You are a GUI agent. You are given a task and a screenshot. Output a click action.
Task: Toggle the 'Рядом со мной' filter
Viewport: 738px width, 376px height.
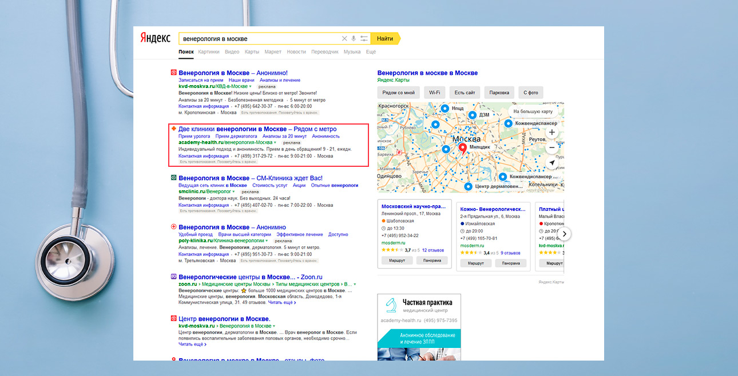(x=399, y=93)
